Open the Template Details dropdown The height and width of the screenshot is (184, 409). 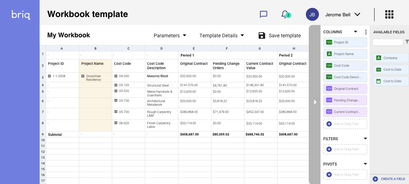[x=222, y=35]
